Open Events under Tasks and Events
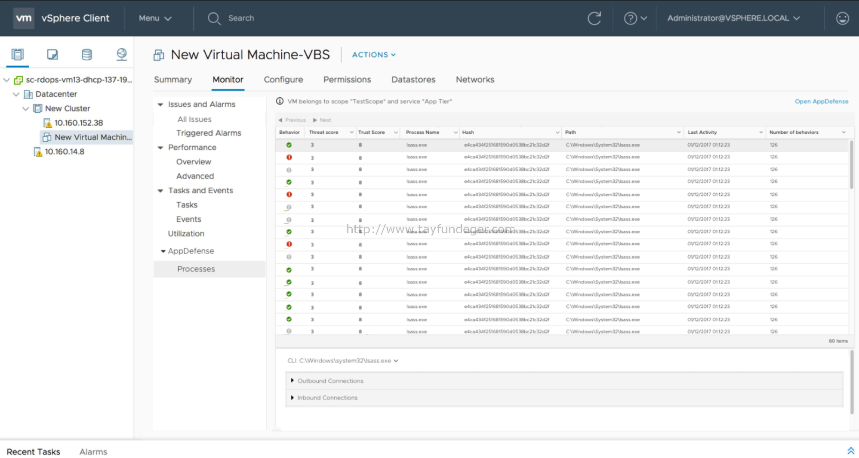The image size is (859, 458). [188, 219]
